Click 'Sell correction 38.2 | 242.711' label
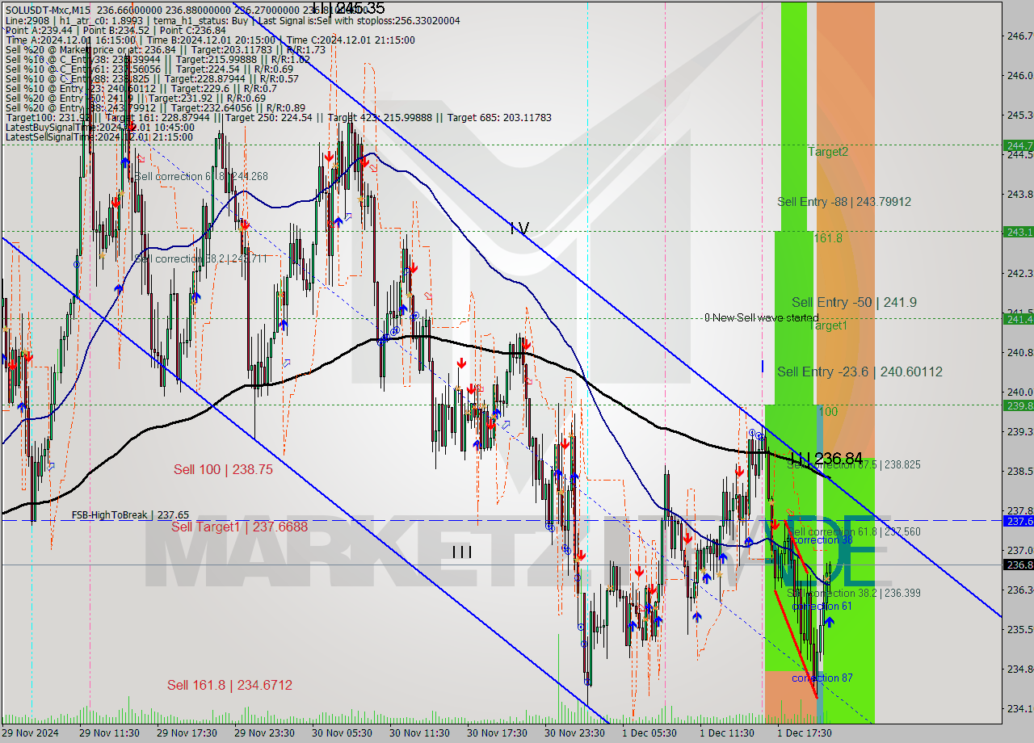 (x=201, y=258)
